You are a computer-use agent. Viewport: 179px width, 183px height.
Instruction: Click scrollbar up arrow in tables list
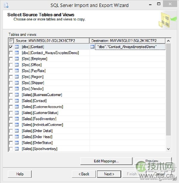(168, 41)
